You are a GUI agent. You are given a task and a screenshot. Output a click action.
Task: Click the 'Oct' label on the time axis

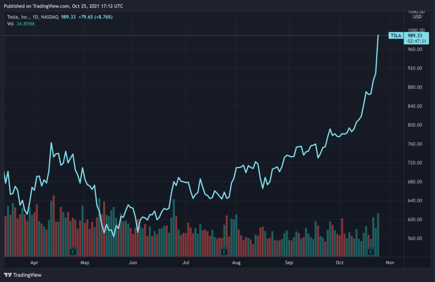[339, 262]
